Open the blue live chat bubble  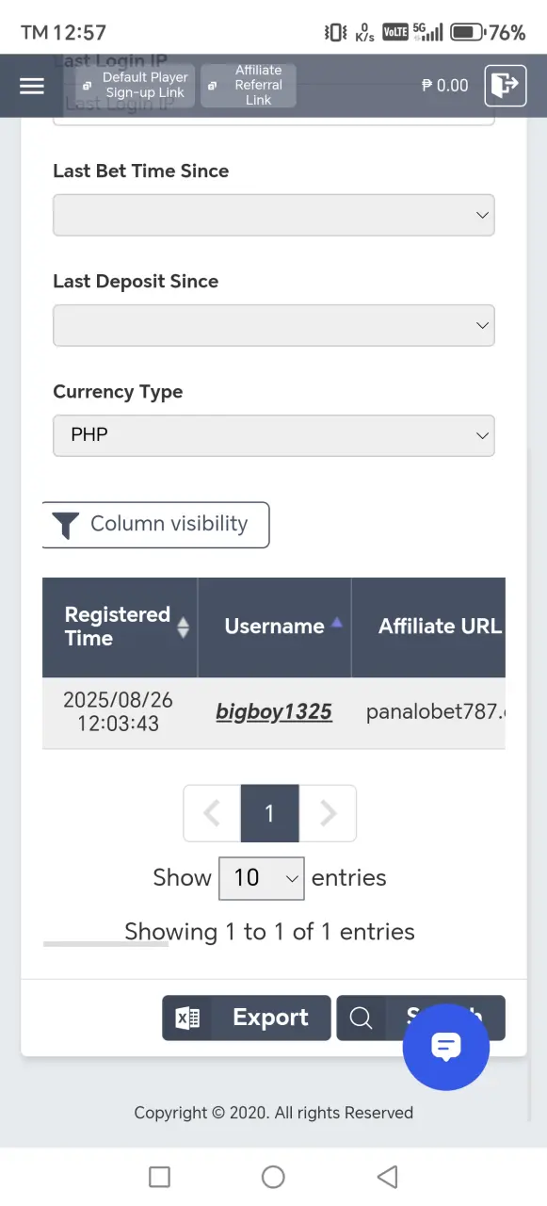[446, 1047]
